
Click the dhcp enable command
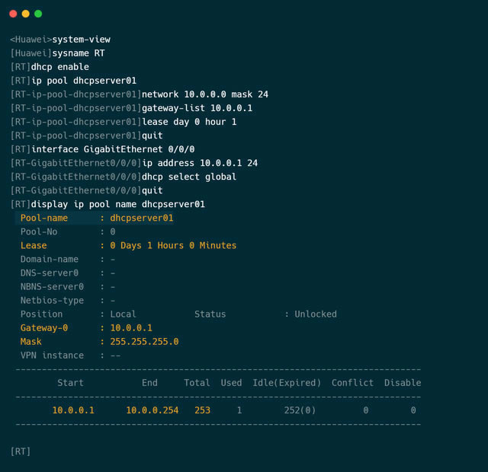point(60,67)
